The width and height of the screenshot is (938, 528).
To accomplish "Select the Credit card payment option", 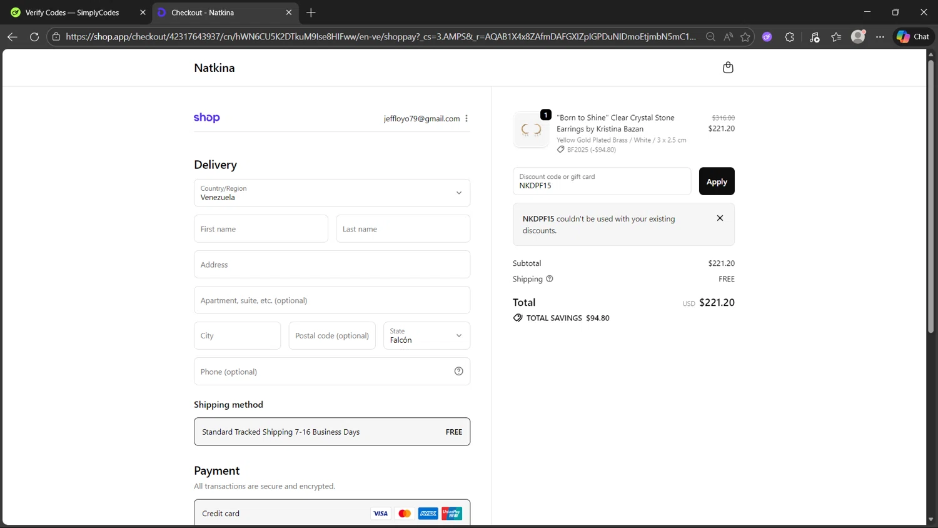I will pos(332,513).
